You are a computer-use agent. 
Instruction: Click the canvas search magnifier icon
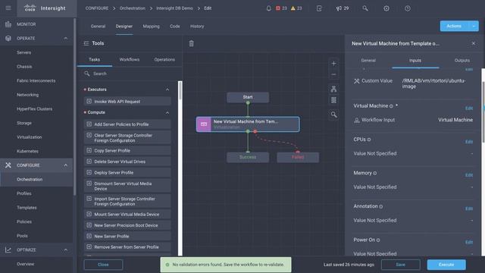coord(333,115)
